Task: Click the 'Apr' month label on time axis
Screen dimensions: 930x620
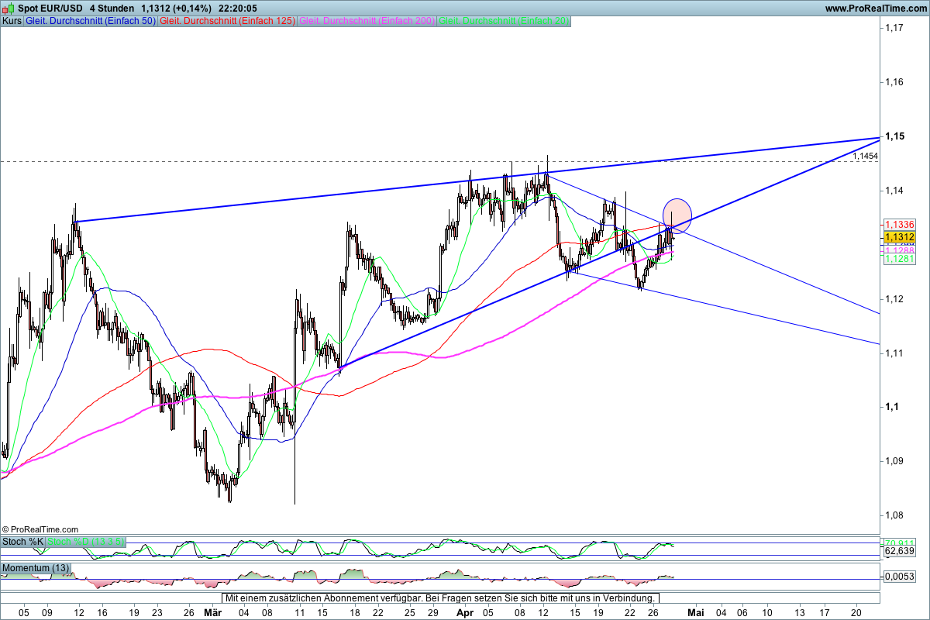Action: (x=466, y=612)
